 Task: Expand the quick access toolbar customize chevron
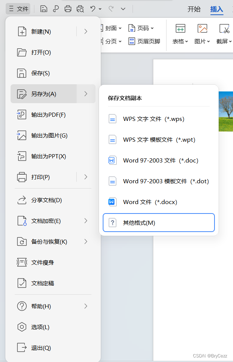point(123,9)
